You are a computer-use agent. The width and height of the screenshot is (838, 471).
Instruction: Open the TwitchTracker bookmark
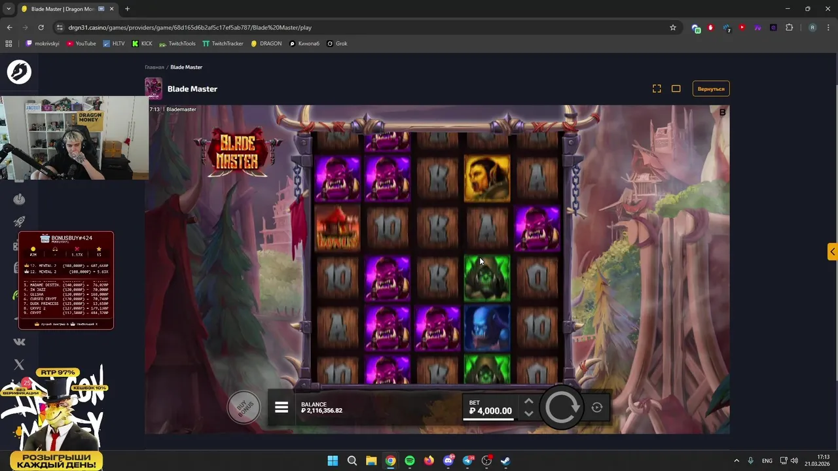click(223, 44)
